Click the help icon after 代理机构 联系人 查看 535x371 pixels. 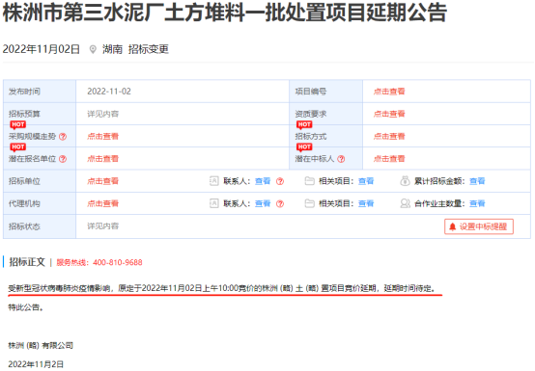(280, 204)
